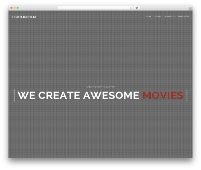Open the FILME navigation link

coord(148,16)
